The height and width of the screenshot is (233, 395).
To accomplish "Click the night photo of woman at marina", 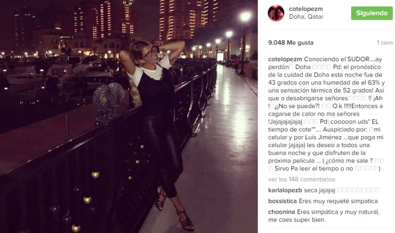I will (x=129, y=116).
